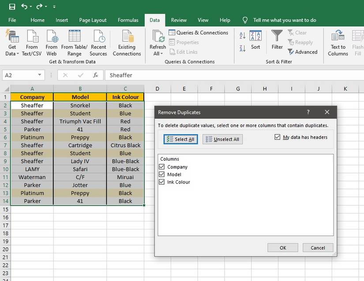Uncheck the Ink Colour column checkbox
This screenshot has height=281, width=364.
tap(162, 182)
